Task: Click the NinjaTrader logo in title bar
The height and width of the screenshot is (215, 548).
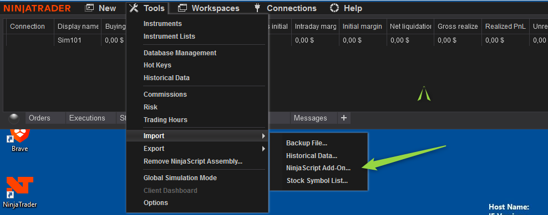Action: [x=37, y=8]
